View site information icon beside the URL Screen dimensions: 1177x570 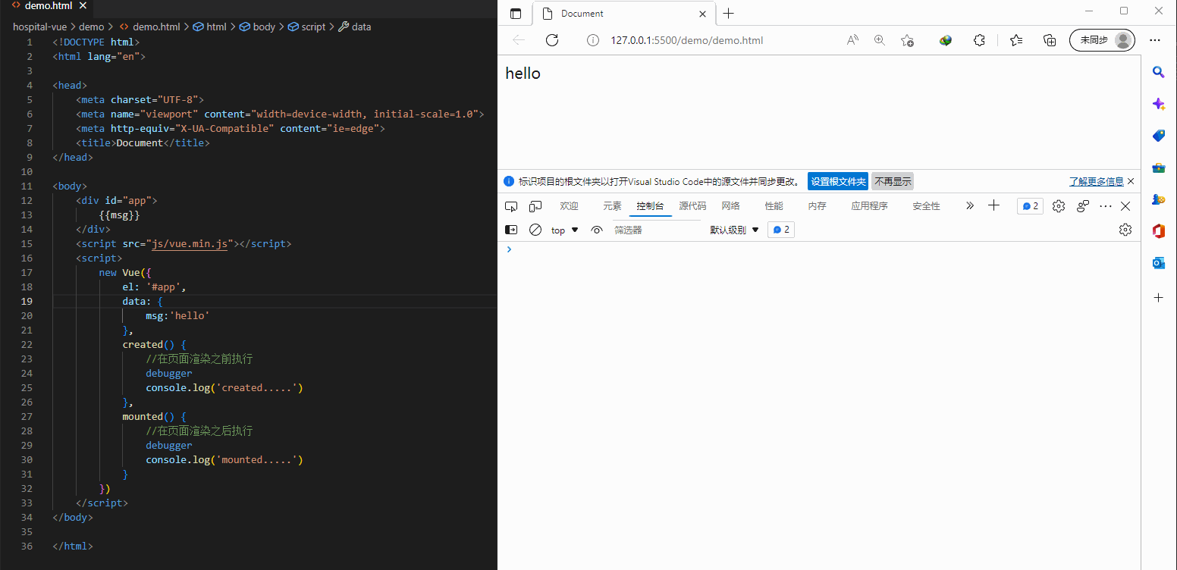[594, 40]
